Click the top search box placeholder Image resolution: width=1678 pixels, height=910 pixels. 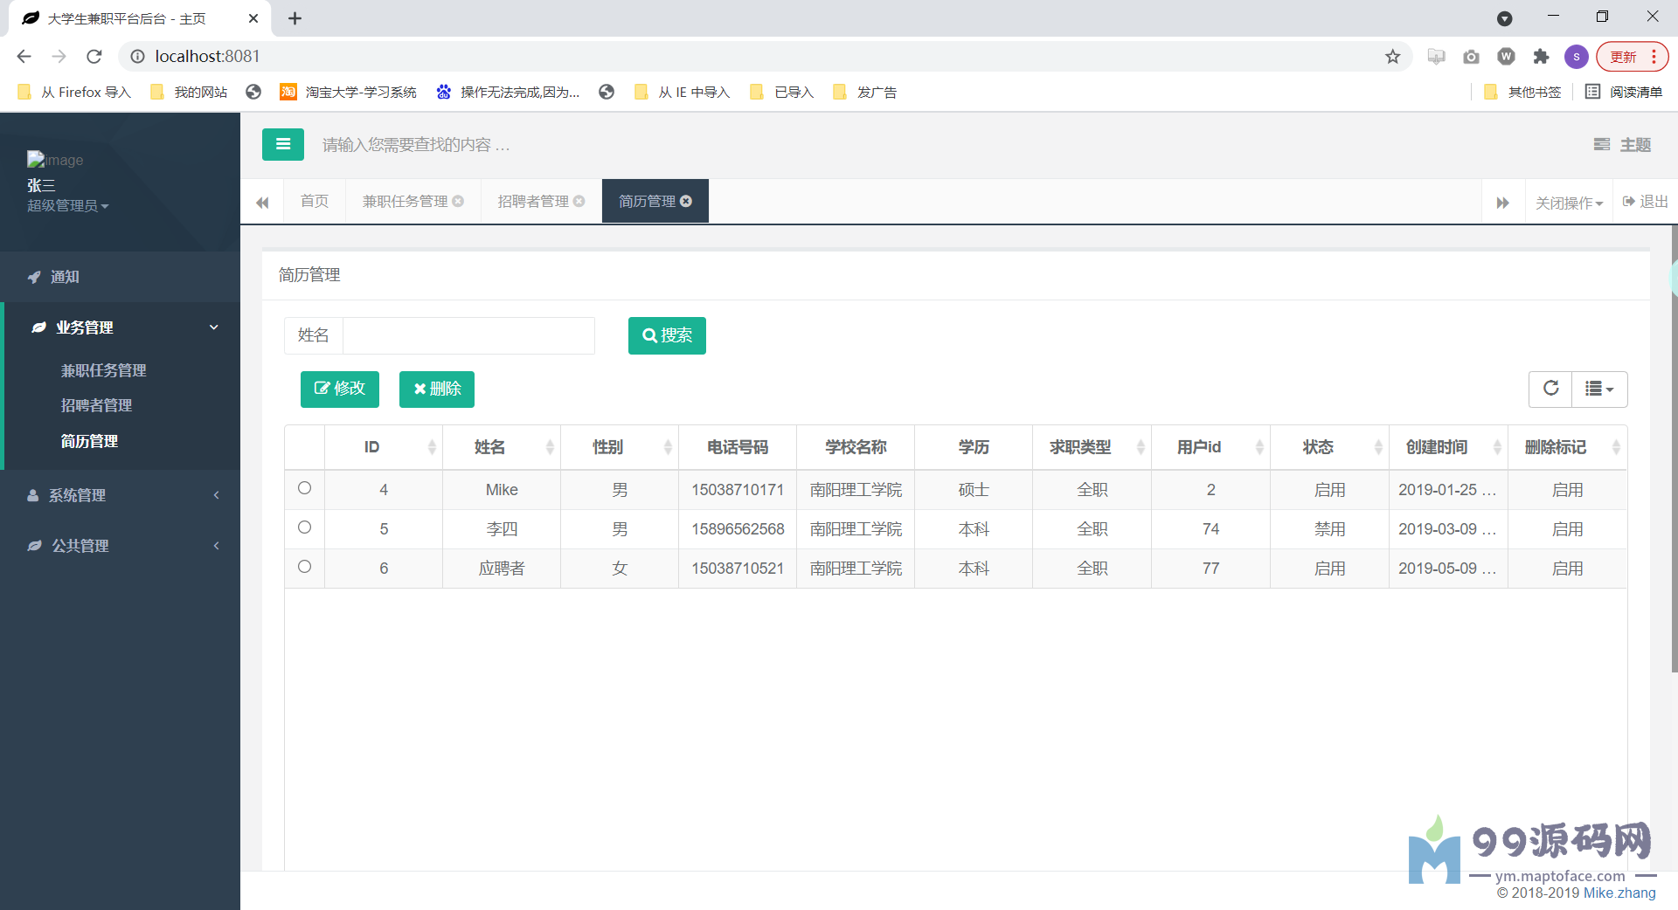[x=416, y=145]
